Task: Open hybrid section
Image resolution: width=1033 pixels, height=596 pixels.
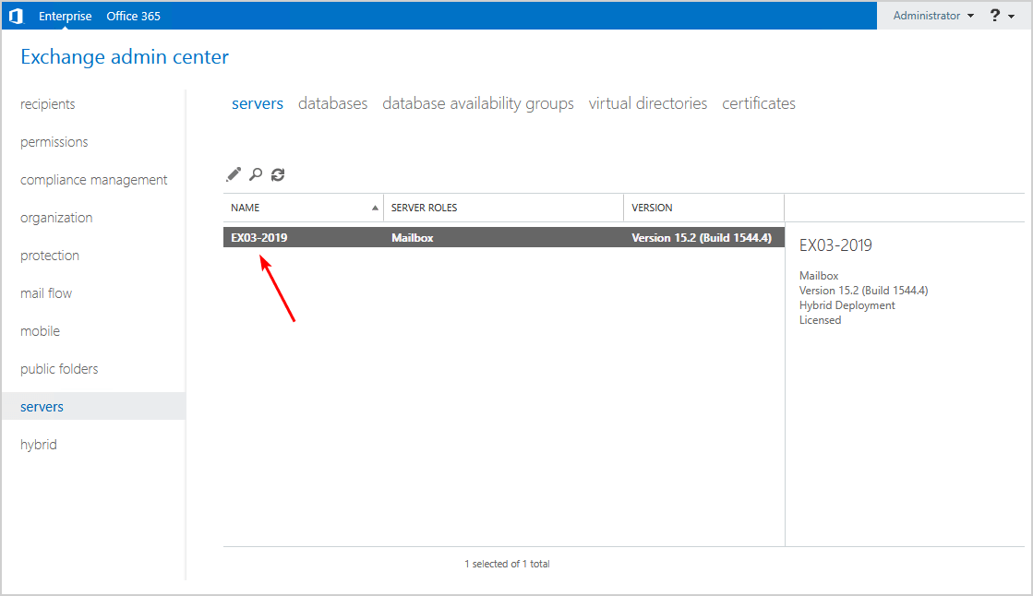Action: (38, 446)
